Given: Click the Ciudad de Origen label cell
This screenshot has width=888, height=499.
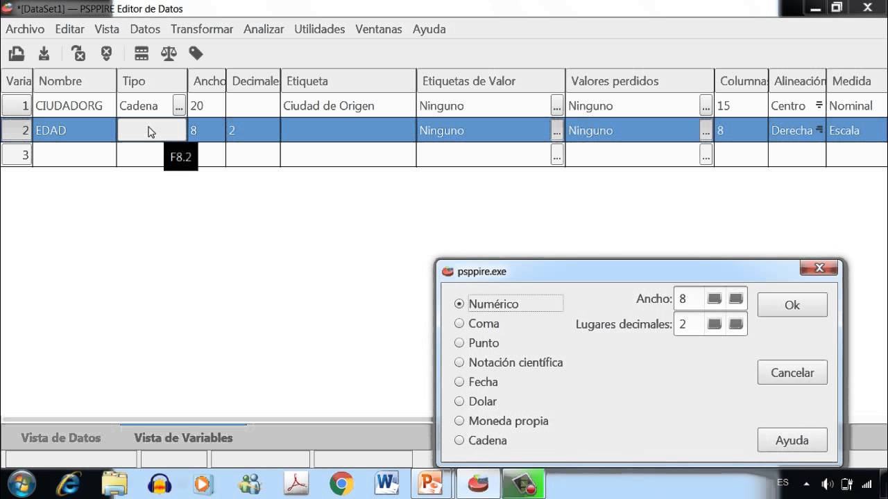Looking at the screenshot, I should tap(348, 105).
